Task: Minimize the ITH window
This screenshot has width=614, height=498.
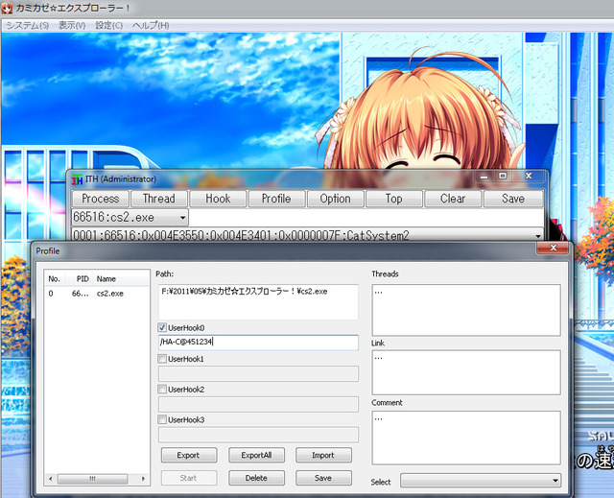Action: [484, 177]
